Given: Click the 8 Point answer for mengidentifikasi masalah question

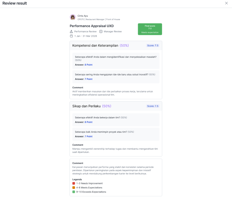Looking at the screenshot, I should tap(89, 65).
